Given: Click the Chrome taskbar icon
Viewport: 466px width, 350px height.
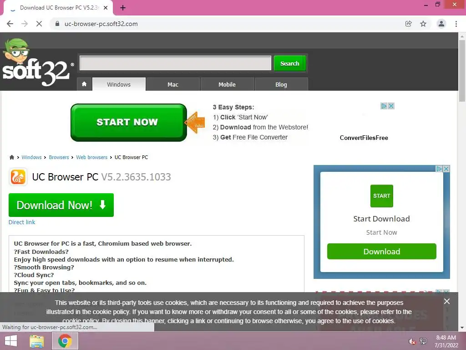Looking at the screenshot, I should click(x=65, y=341).
